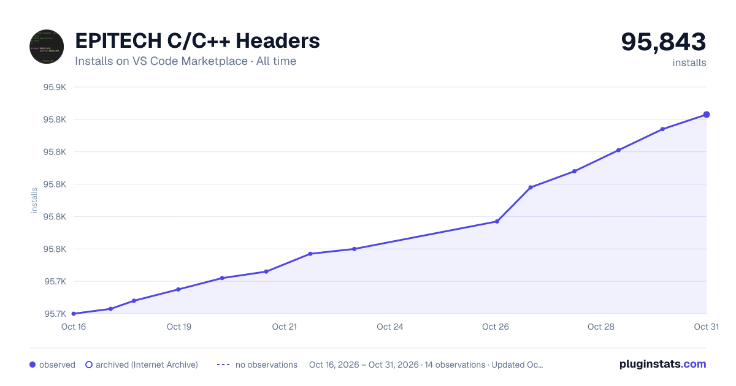Click the archived (Internet Archive) legend label
The height and width of the screenshot is (386, 736).
[147, 365]
